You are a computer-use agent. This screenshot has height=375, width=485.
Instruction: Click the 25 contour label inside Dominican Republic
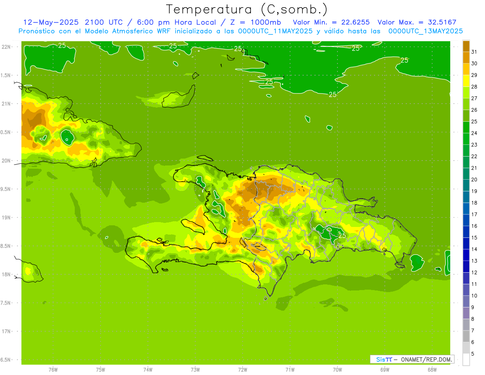(x=342, y=235)
